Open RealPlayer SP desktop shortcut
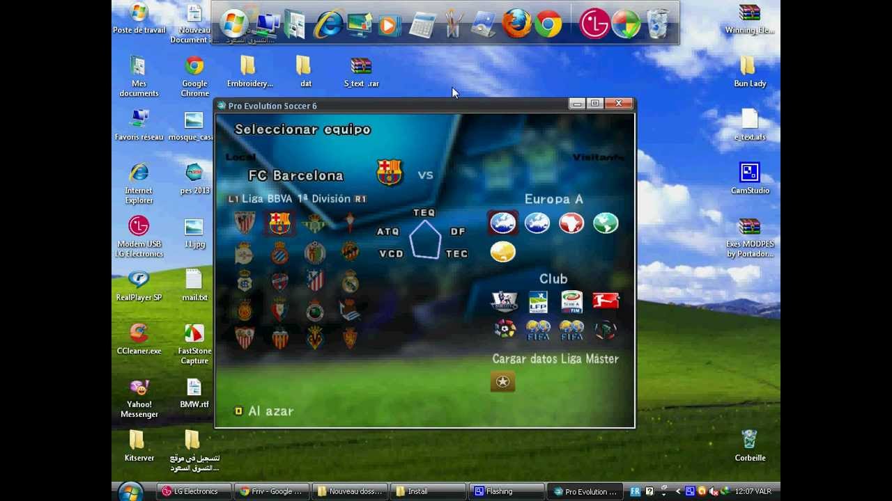Viewport: 892px width, 501px height. [139, 286]
